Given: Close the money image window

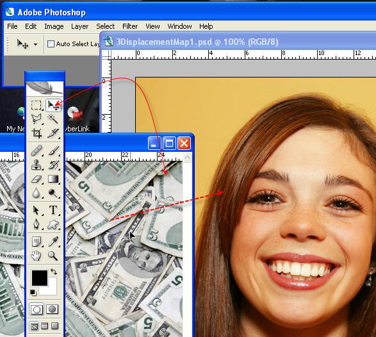Looking at the screenshot, I should 184,144.
